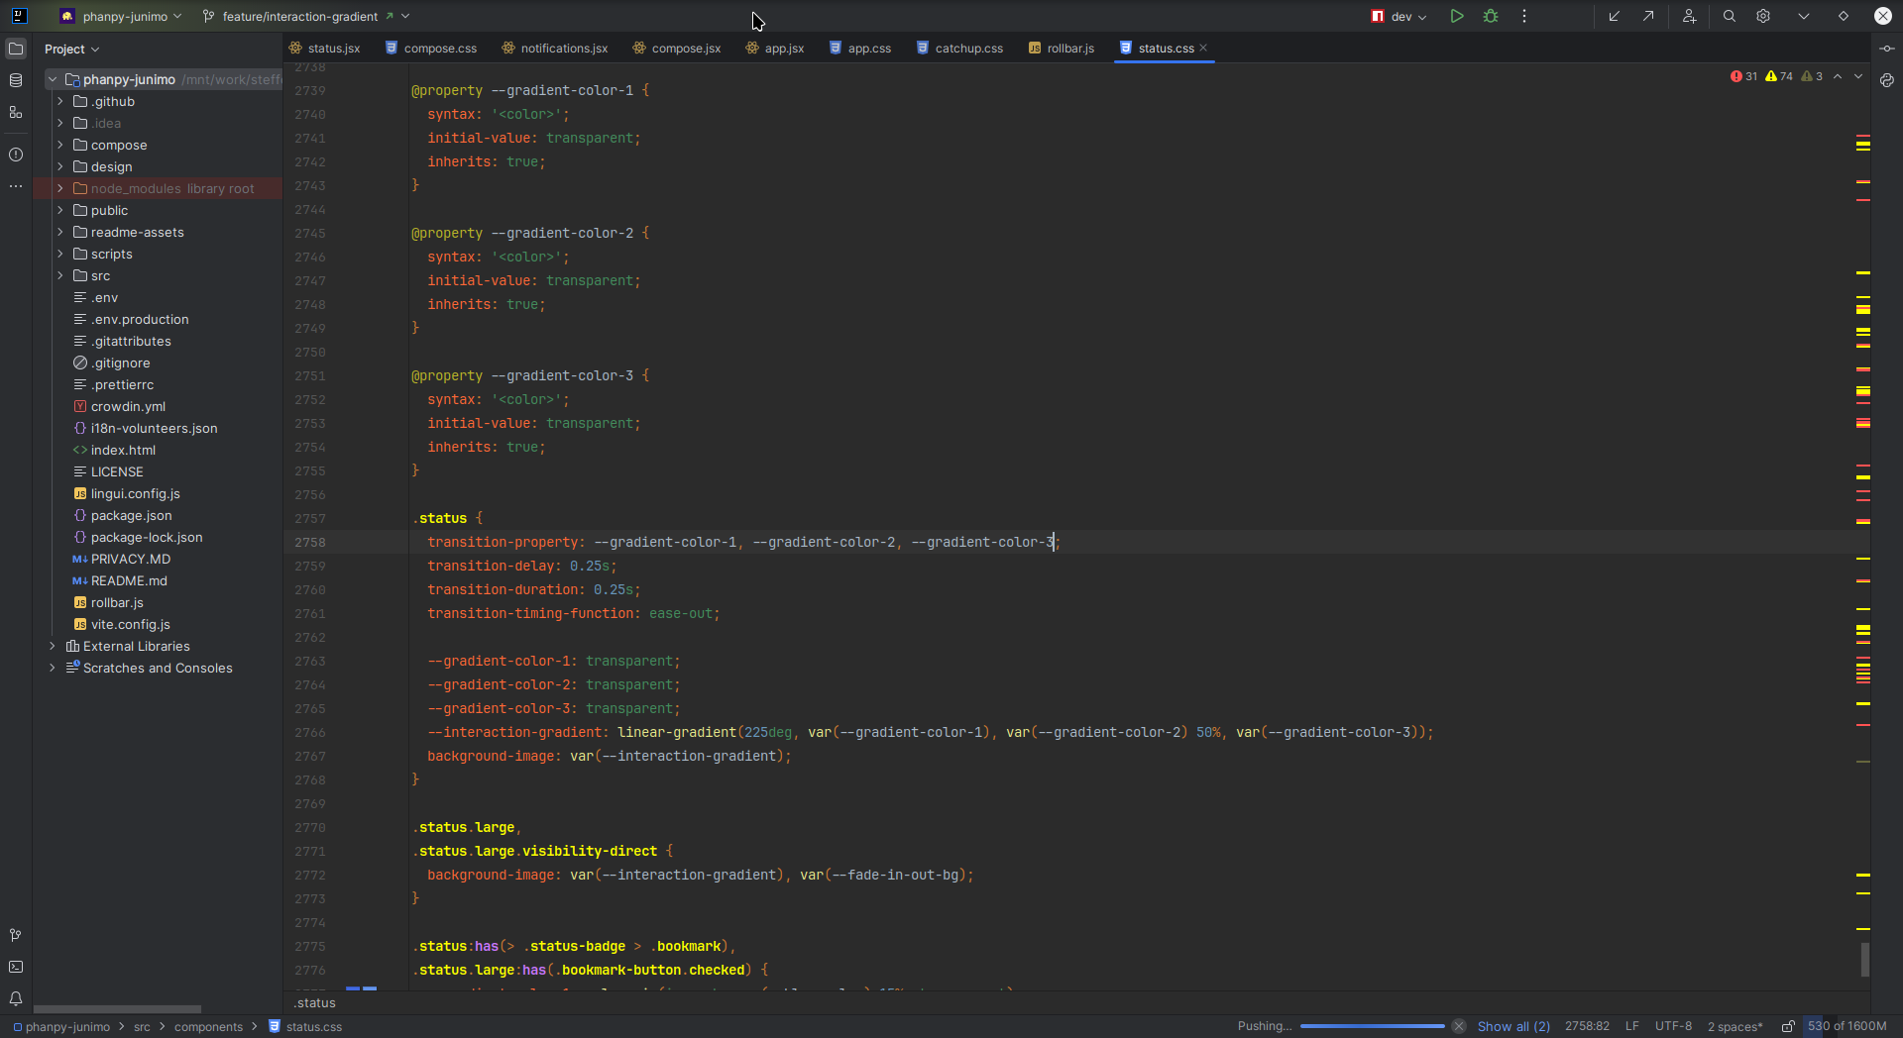Open the Git tool window icon
This screenshot has height=1038, width=1903.
coord(16,935)
